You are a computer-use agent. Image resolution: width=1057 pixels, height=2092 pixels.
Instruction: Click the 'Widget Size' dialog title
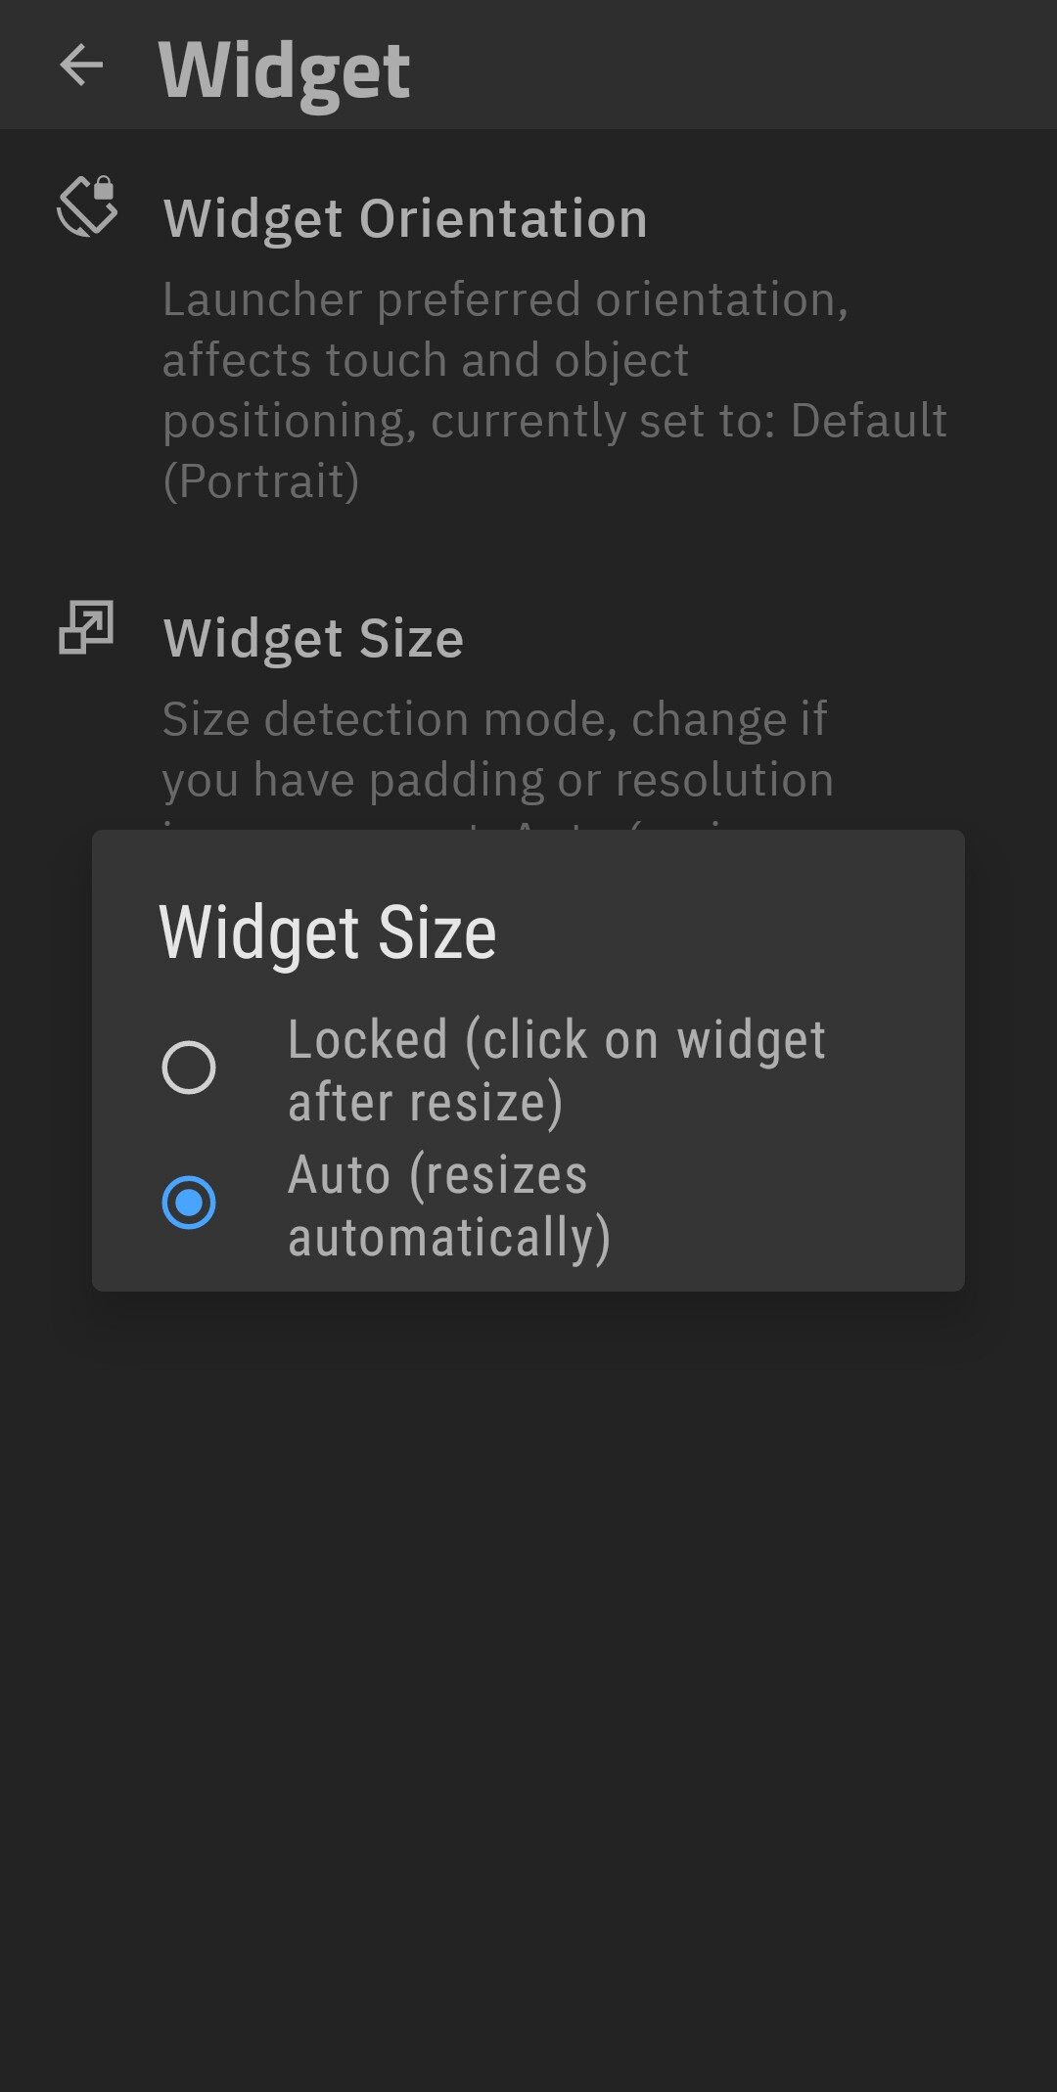click(328, 932)
